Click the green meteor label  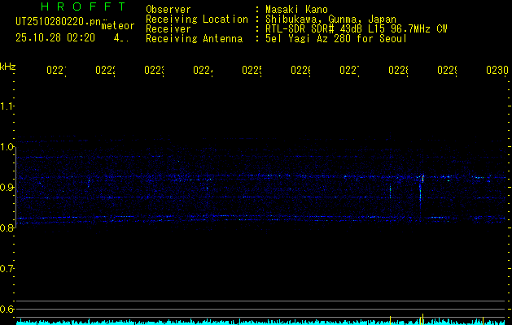coord(118,26)
